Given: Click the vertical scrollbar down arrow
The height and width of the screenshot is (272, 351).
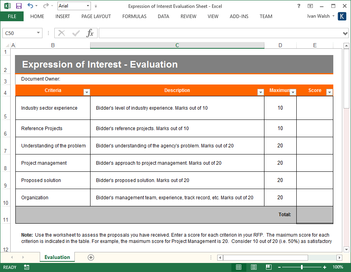Looking at the screenshot, I should click(x=346, y=249).
